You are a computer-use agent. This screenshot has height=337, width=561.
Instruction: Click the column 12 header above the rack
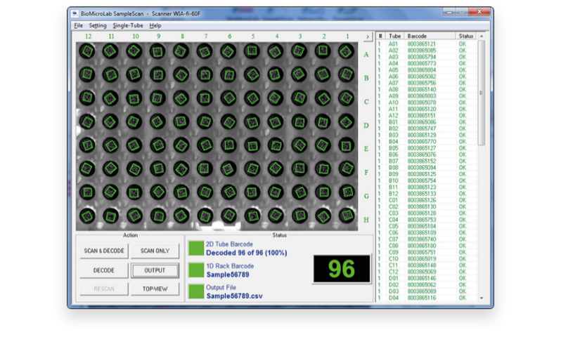[89, 37]
